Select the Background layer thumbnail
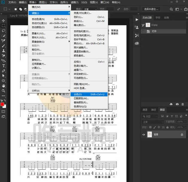Screen dimensions: 188x182 click(150, 135)
